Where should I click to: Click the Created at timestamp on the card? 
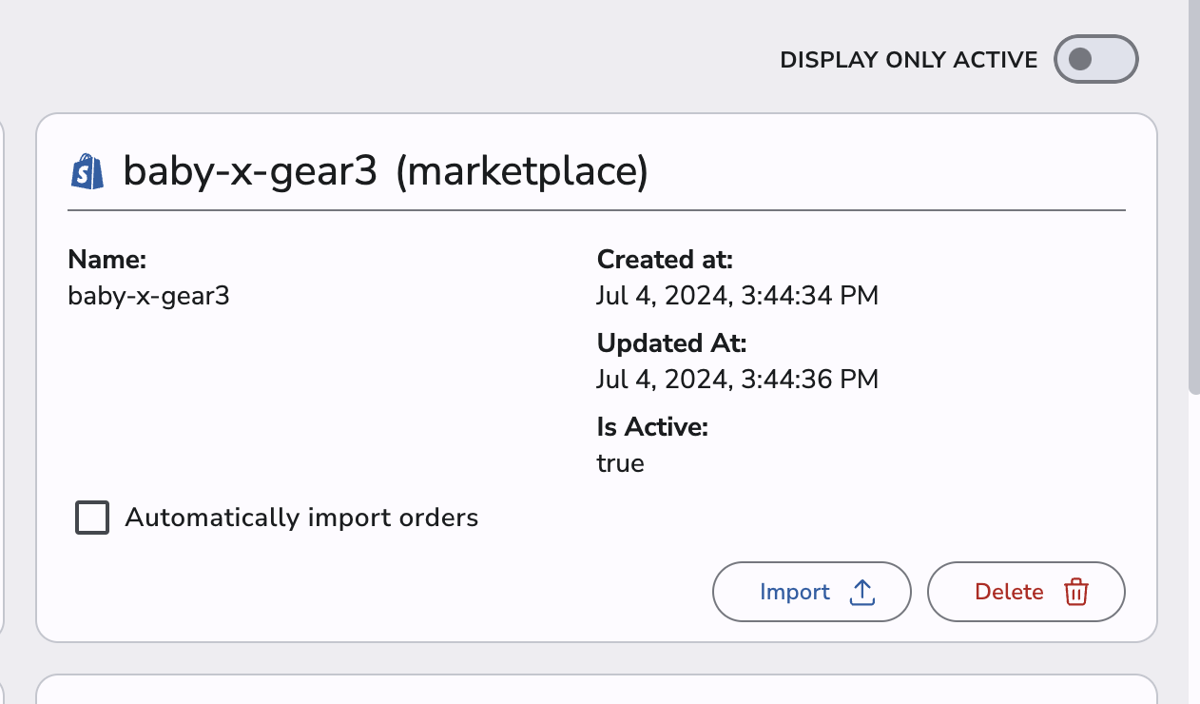pyautogui.click(x=738, y=295)
